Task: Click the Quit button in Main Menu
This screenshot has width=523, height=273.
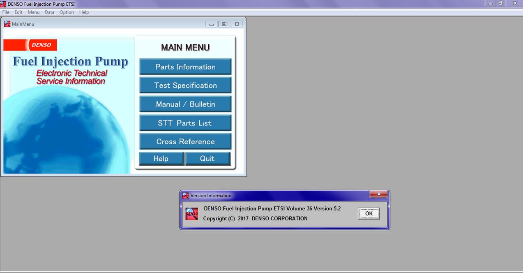Action: pyautogui.click(x=207, y=159)
